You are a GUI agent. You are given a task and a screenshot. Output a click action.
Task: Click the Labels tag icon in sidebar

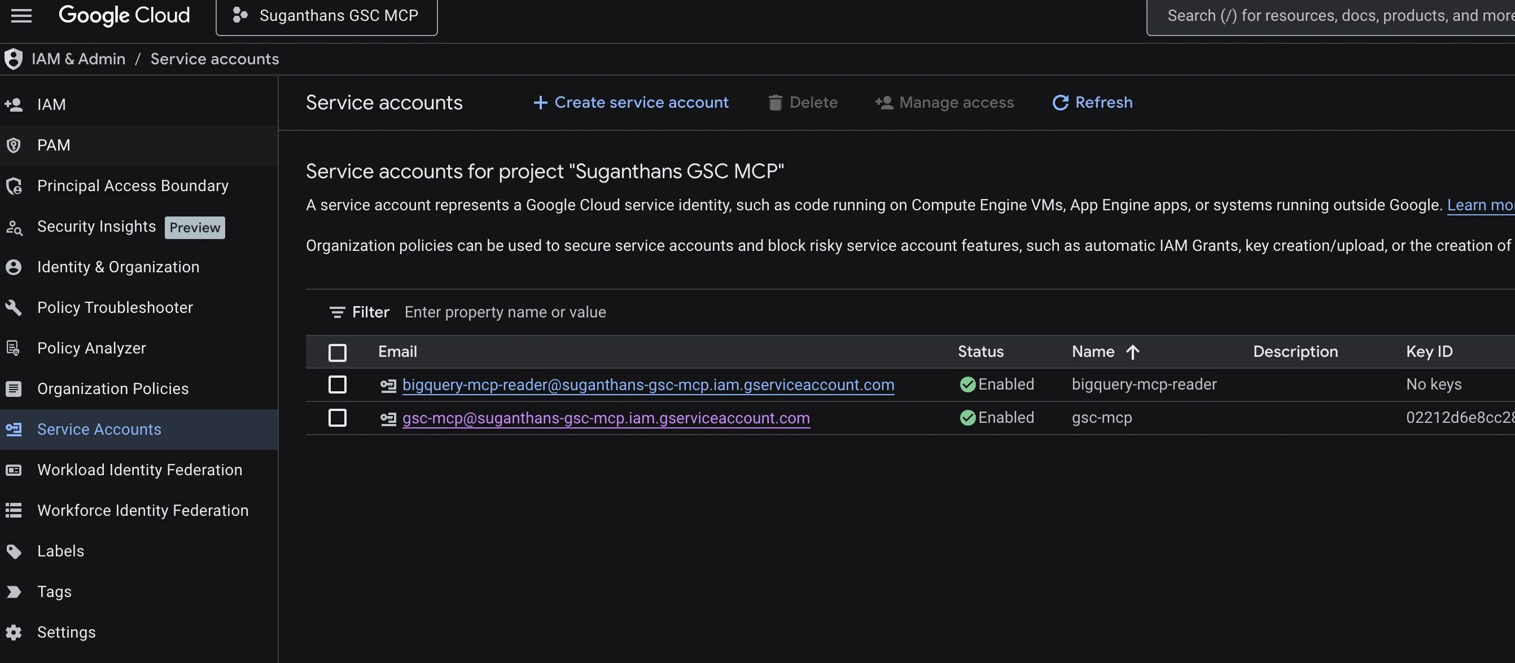(14, 551)
